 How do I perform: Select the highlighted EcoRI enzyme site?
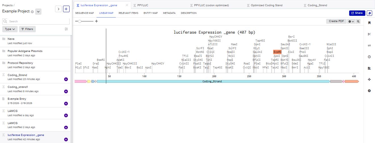[277, 52]
